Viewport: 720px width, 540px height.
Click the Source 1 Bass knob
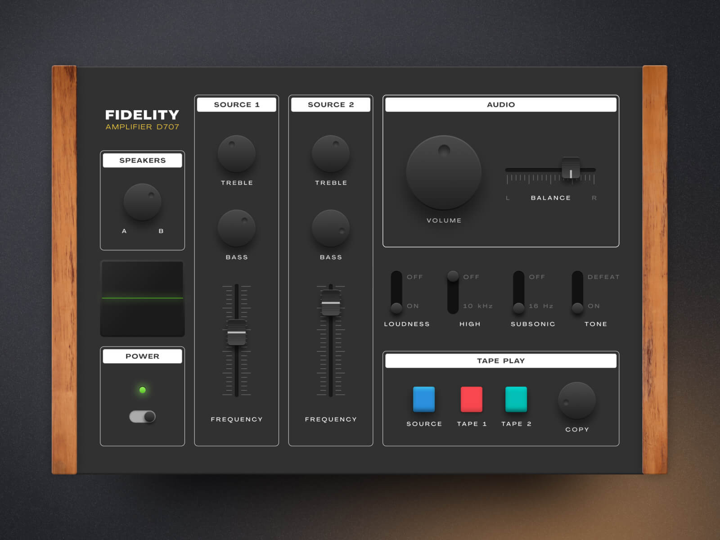[236, 228]
